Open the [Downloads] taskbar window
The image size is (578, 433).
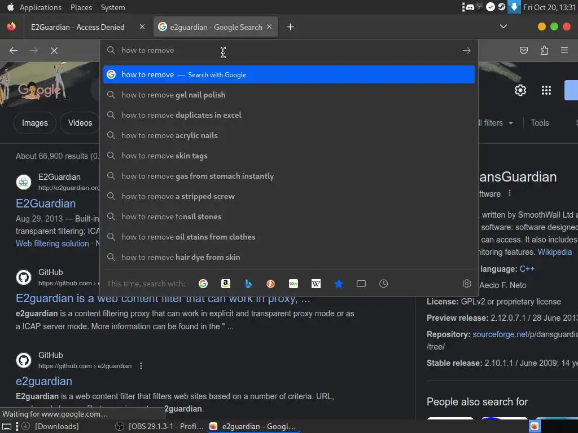(51, 426)
